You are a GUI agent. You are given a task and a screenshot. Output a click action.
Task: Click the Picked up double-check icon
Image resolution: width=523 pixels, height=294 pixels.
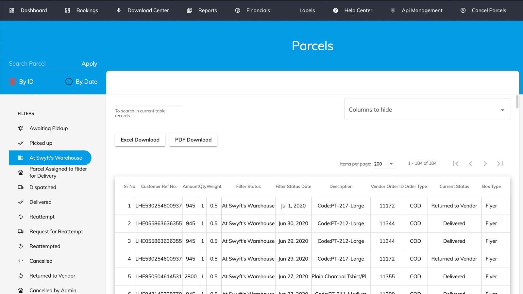point(21,143)
